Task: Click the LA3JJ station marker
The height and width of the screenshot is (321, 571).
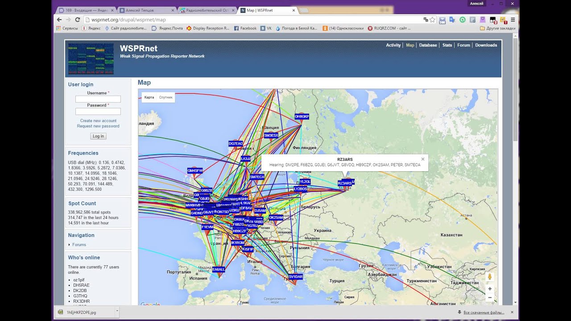Action: (x=246, y=158)
